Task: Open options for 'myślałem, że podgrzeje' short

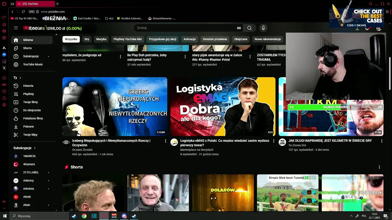Action: coord(120,57)
